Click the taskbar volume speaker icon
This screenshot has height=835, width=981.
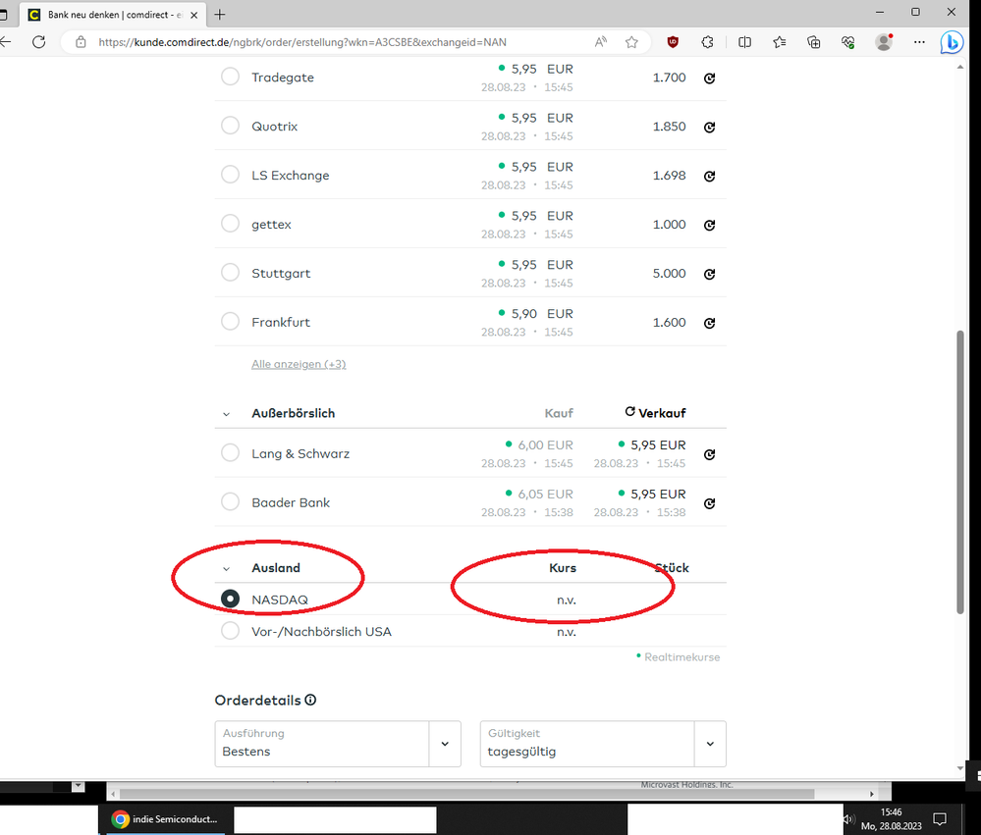[x=848, y=819]
